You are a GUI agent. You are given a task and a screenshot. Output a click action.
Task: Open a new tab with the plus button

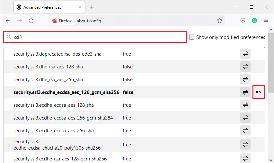(92, 7)
